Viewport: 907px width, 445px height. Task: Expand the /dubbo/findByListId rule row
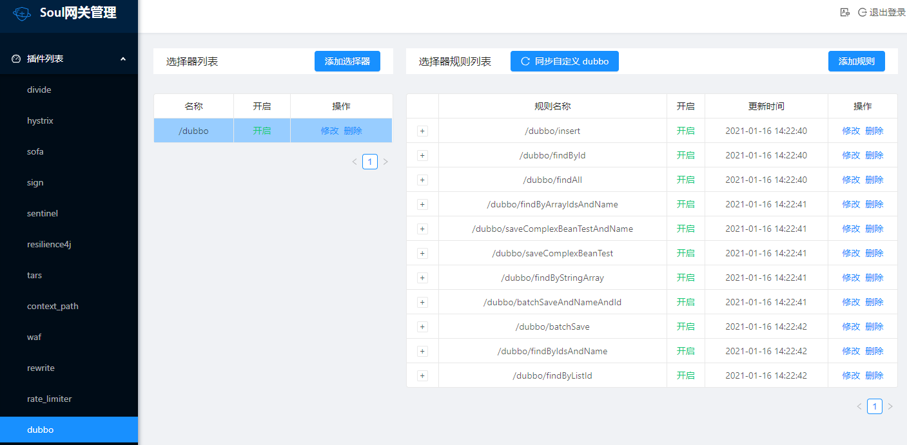(x=422, y=375)
